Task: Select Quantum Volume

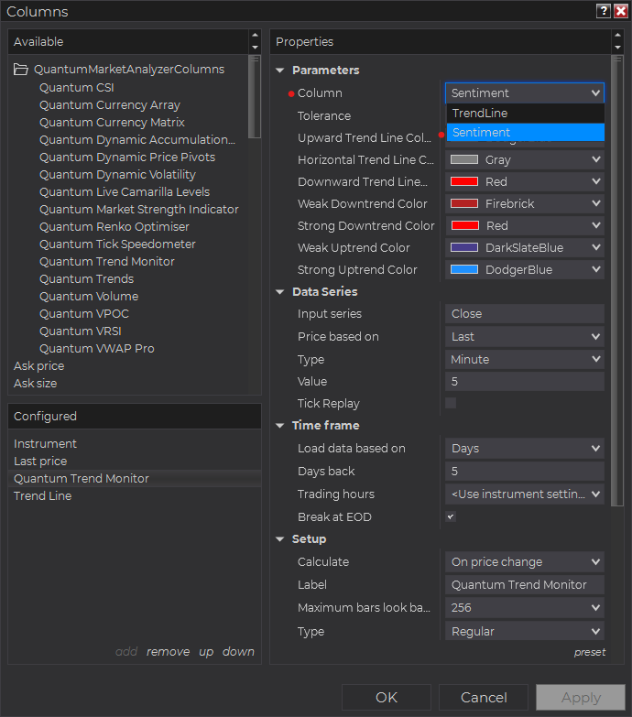Action: coord(89,296)
